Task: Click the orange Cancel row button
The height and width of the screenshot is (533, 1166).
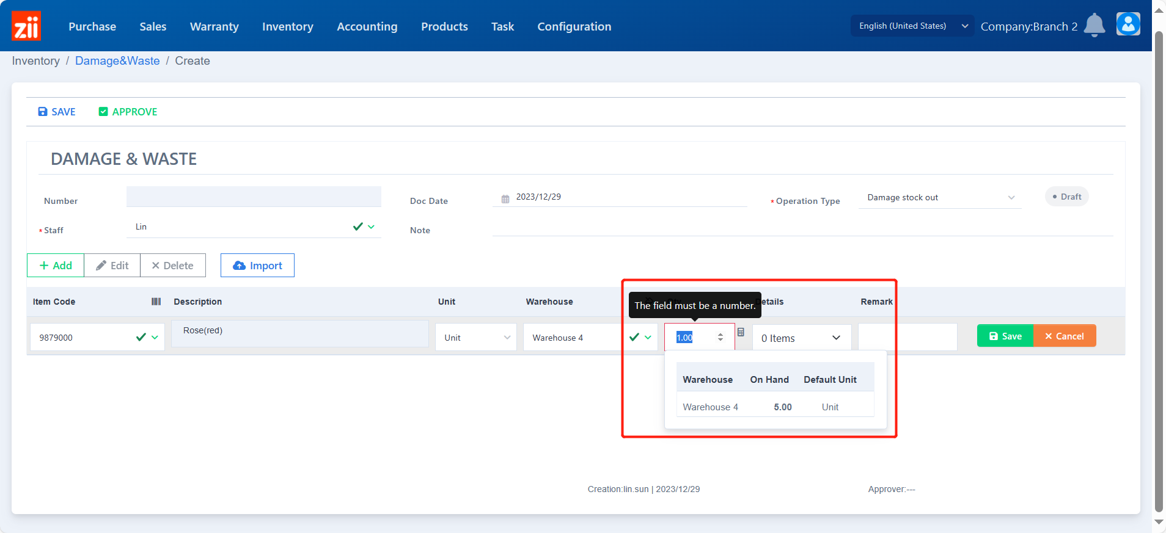Action: 1065,336
